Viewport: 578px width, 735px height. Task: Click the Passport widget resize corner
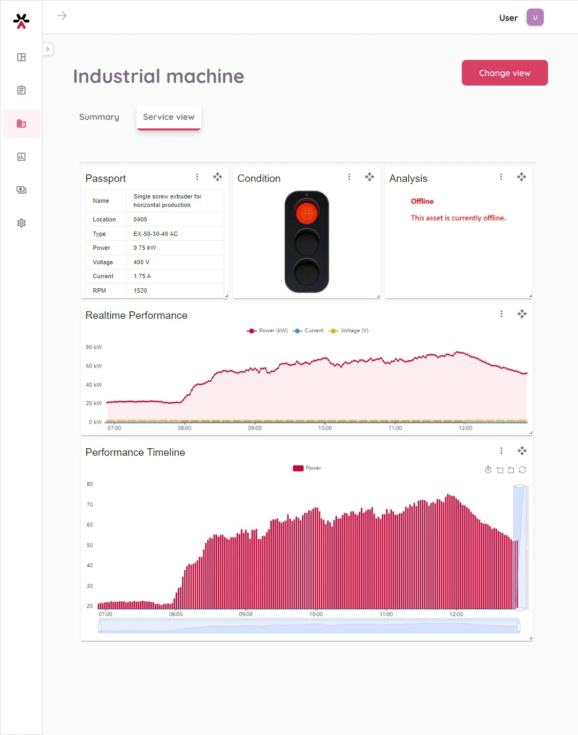(x=226, y=296)
